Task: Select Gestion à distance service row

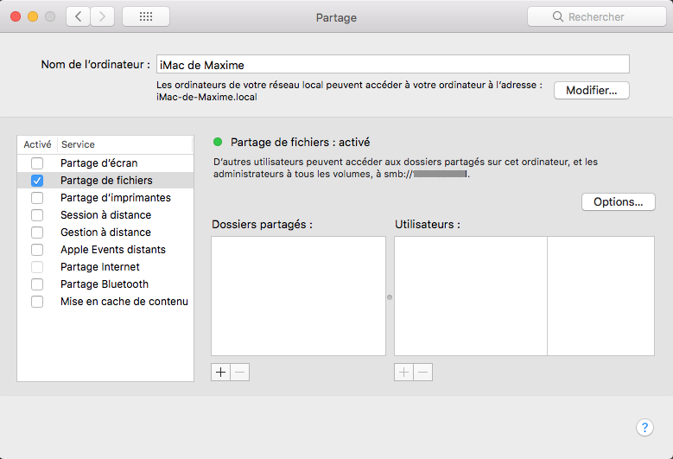Action: point(105,233)
